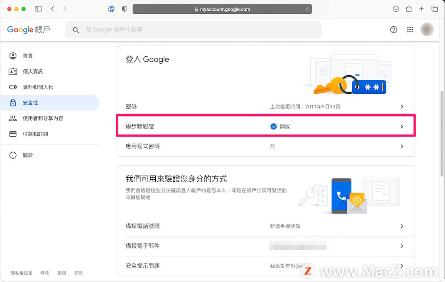Viewport: 445px width, 282px height.
Task: Open the Google apps grid icon
Action: (x=410, y=29)
